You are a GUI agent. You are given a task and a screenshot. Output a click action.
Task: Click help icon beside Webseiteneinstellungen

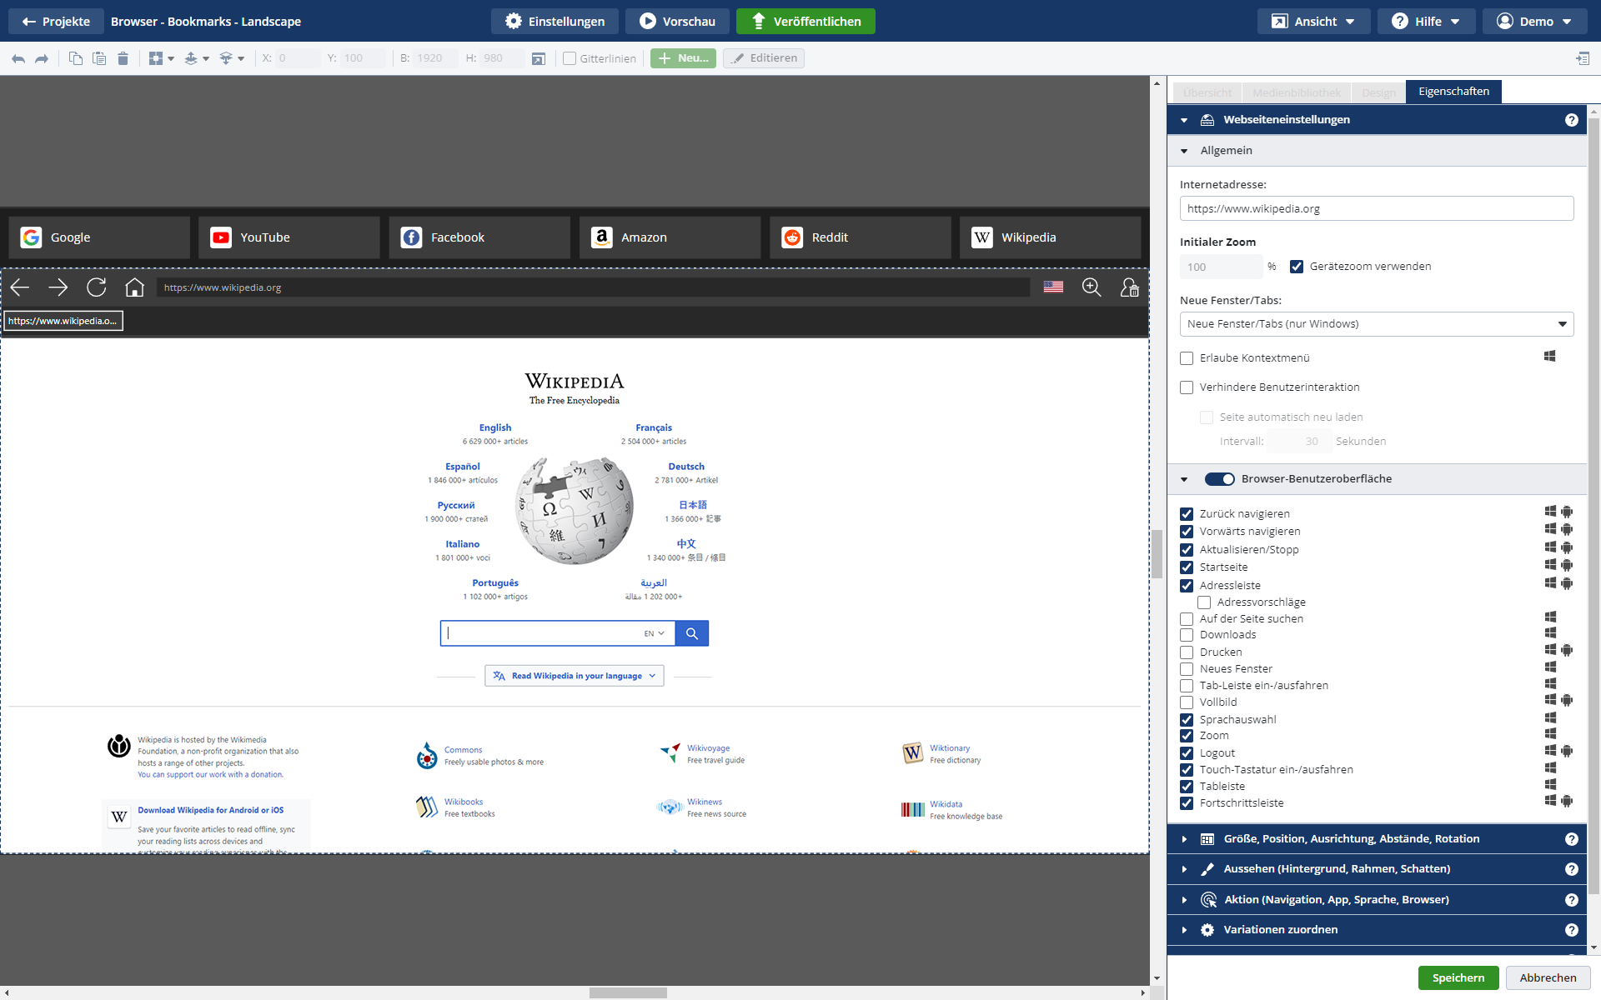(x=1571, y=120)
